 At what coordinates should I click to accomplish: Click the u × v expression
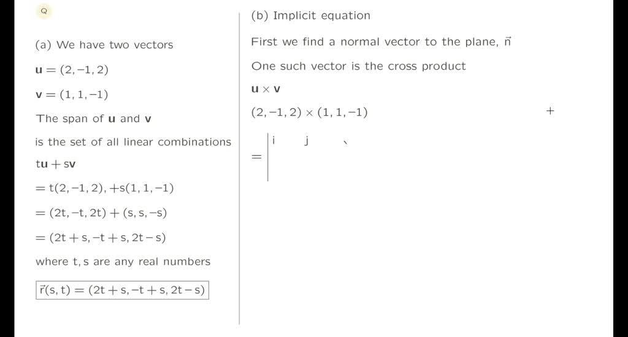266,89
